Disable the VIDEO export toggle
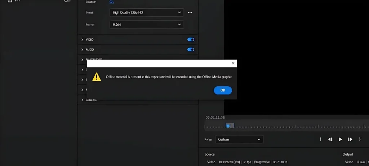This screenshot has width=369, height=166. click(x=191, y=40)
